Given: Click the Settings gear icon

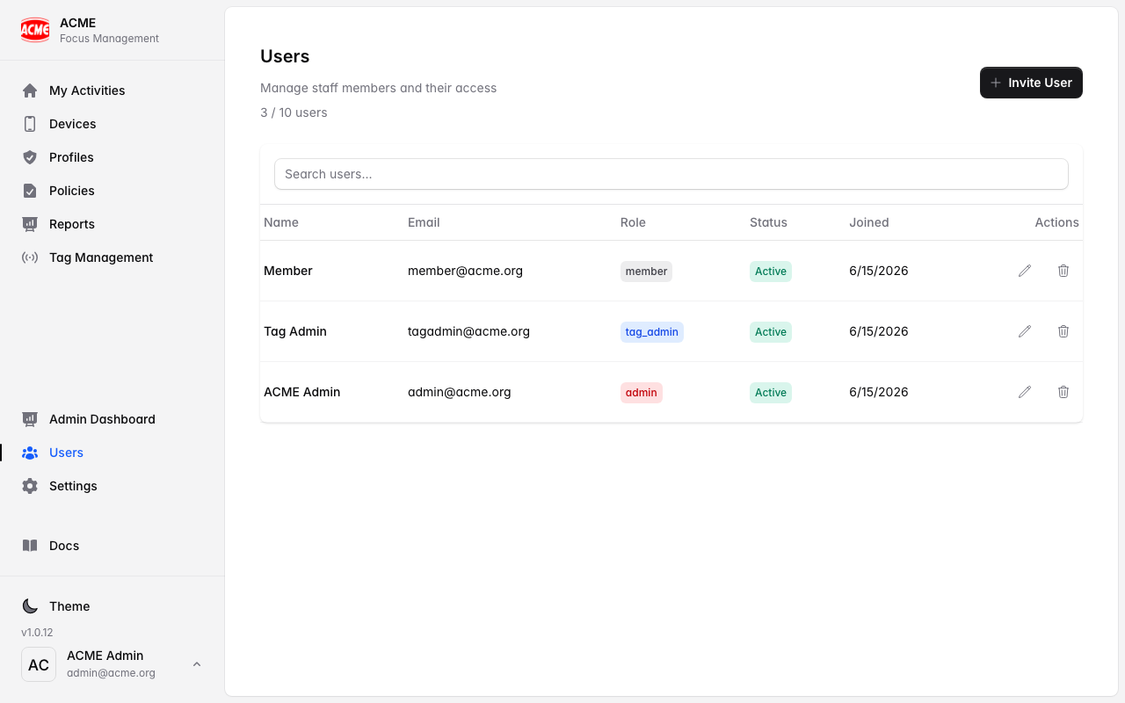Looking at the screenshot, I should (30, 486).
